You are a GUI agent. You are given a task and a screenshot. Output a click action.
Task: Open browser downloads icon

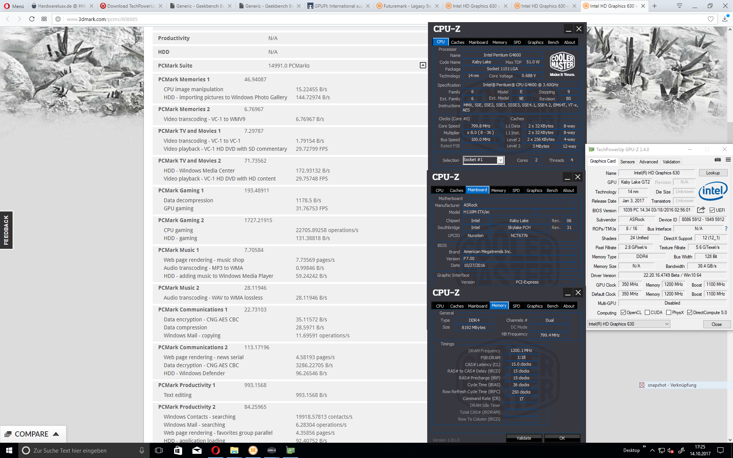click(x=725, y=19)
